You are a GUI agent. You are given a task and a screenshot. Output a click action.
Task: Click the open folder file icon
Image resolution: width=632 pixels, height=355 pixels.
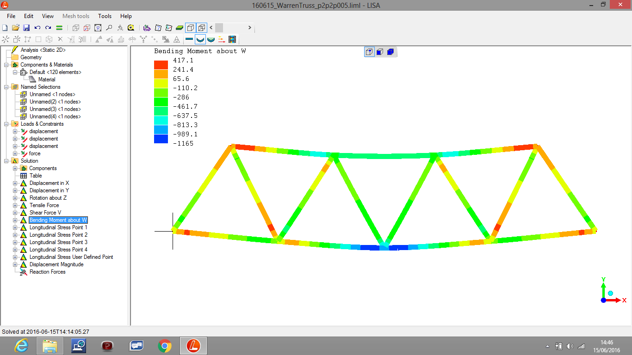[x=16, y=28]
